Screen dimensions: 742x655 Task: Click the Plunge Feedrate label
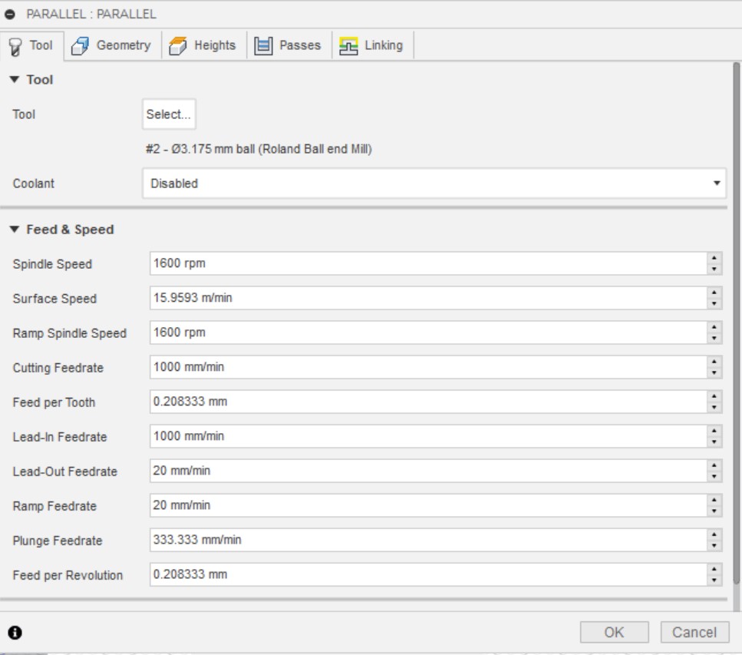(58, 541)
